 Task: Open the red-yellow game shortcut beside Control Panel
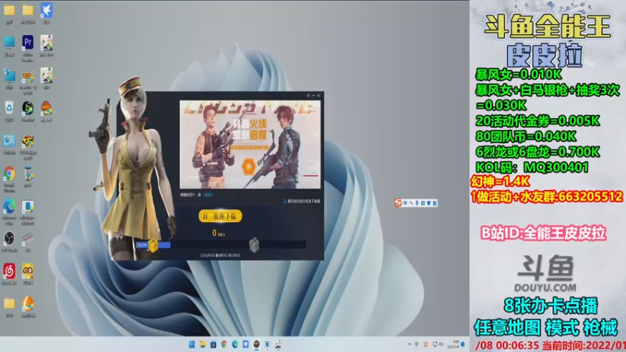tap(27, 141)
